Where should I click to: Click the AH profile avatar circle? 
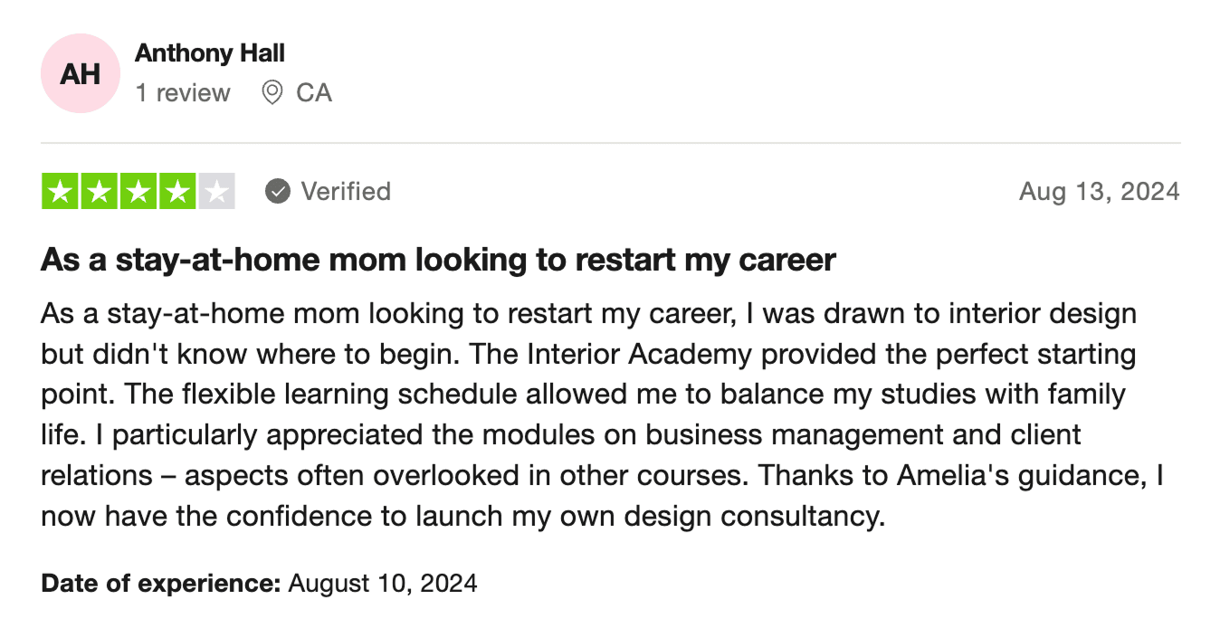pos(81,73)
